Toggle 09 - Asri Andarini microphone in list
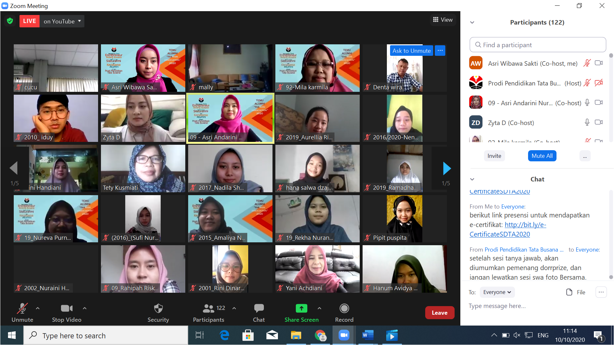The width and height of the screenshot is (614, 345). [587, 103]
